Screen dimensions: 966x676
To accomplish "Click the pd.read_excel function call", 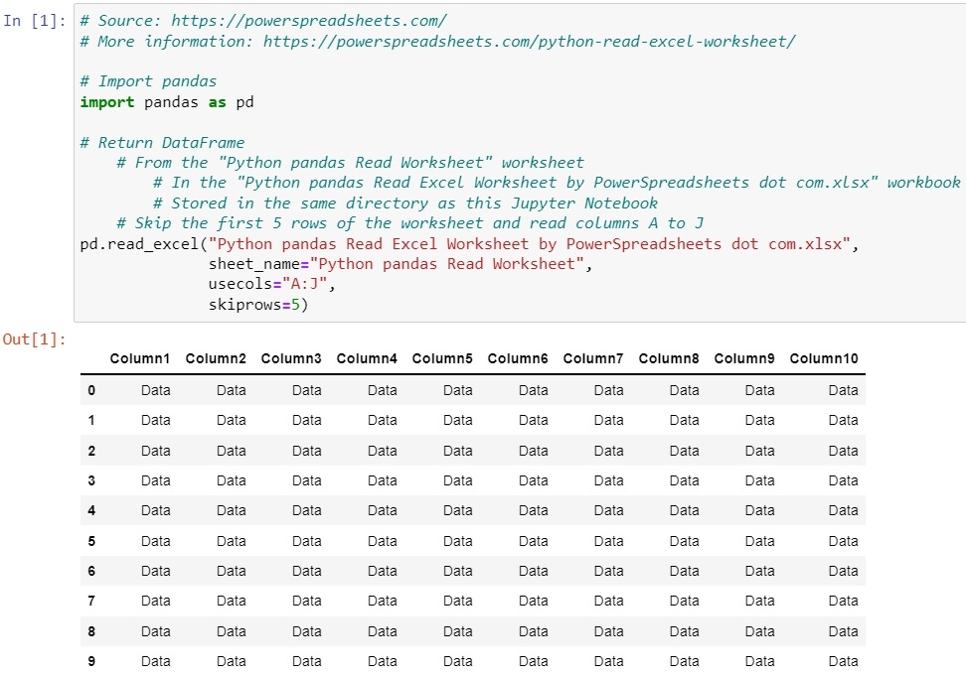I will click(140, 244).
